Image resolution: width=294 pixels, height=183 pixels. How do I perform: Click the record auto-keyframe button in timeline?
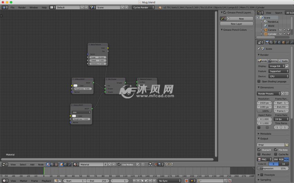[186, 181]
